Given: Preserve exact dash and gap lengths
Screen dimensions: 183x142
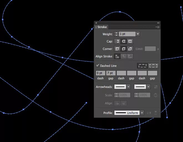Looking at the screenshot, I should (x=143, y=66).
